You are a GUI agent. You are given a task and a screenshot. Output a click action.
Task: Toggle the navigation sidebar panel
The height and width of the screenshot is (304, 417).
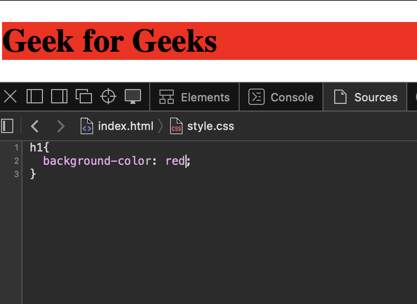pyautogui.click(x=7, y=126)
